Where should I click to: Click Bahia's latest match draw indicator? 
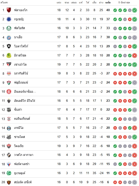[x=135, y=37]
